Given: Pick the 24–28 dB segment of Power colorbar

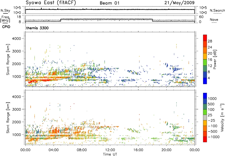Looking at the screenshot, I should point(205,44).
